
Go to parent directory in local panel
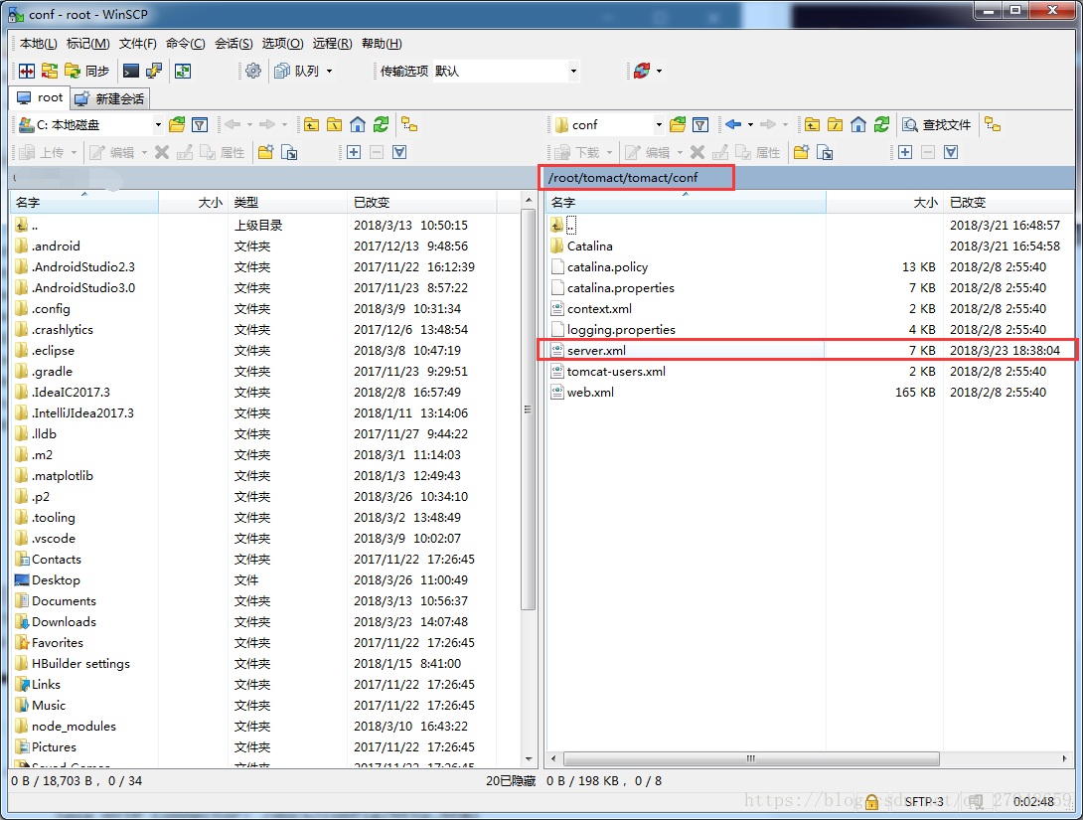[x=312, y=125]
